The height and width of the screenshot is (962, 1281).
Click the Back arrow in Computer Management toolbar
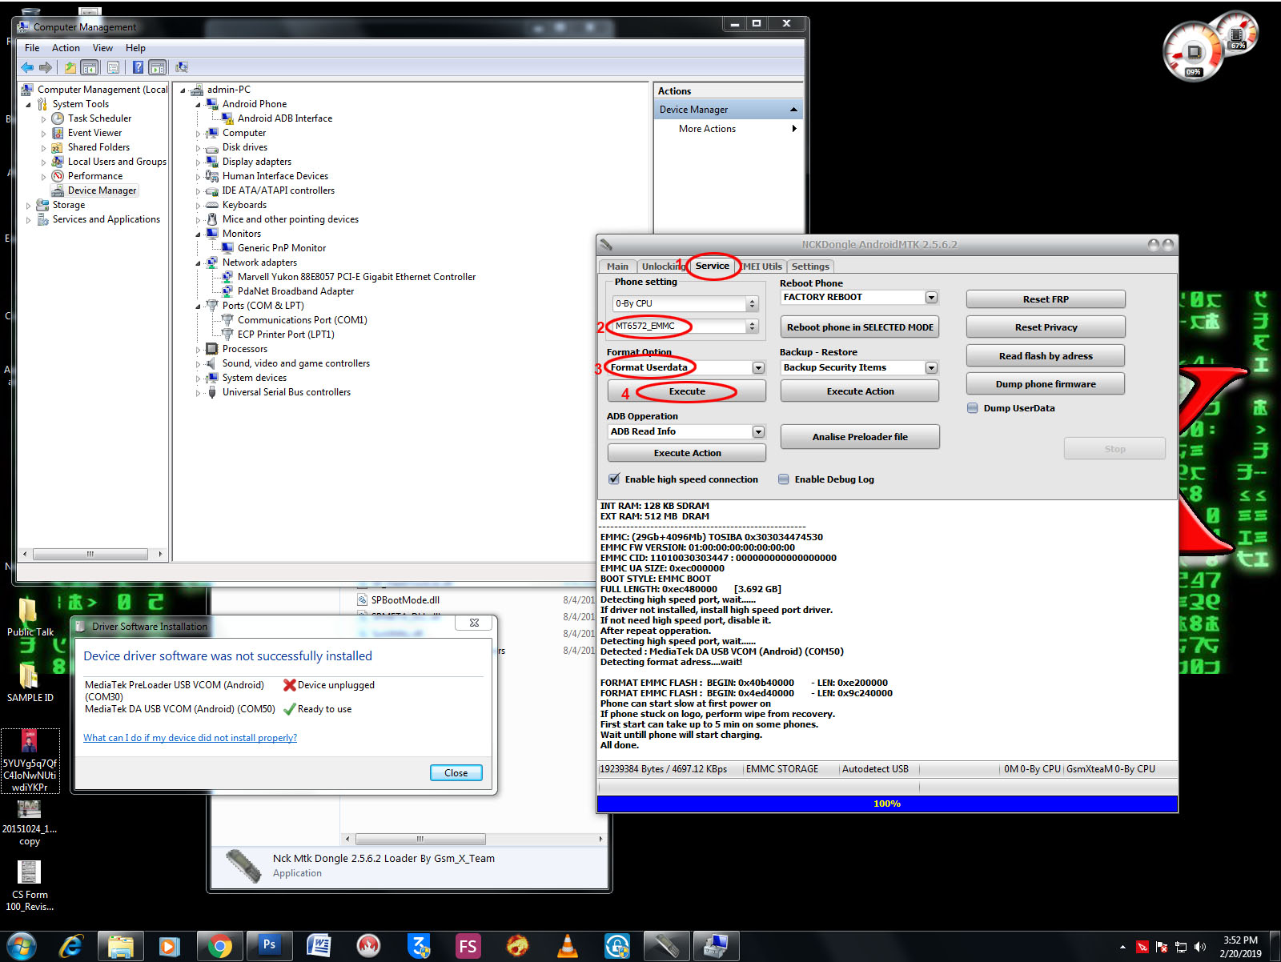tap(27, 67)
